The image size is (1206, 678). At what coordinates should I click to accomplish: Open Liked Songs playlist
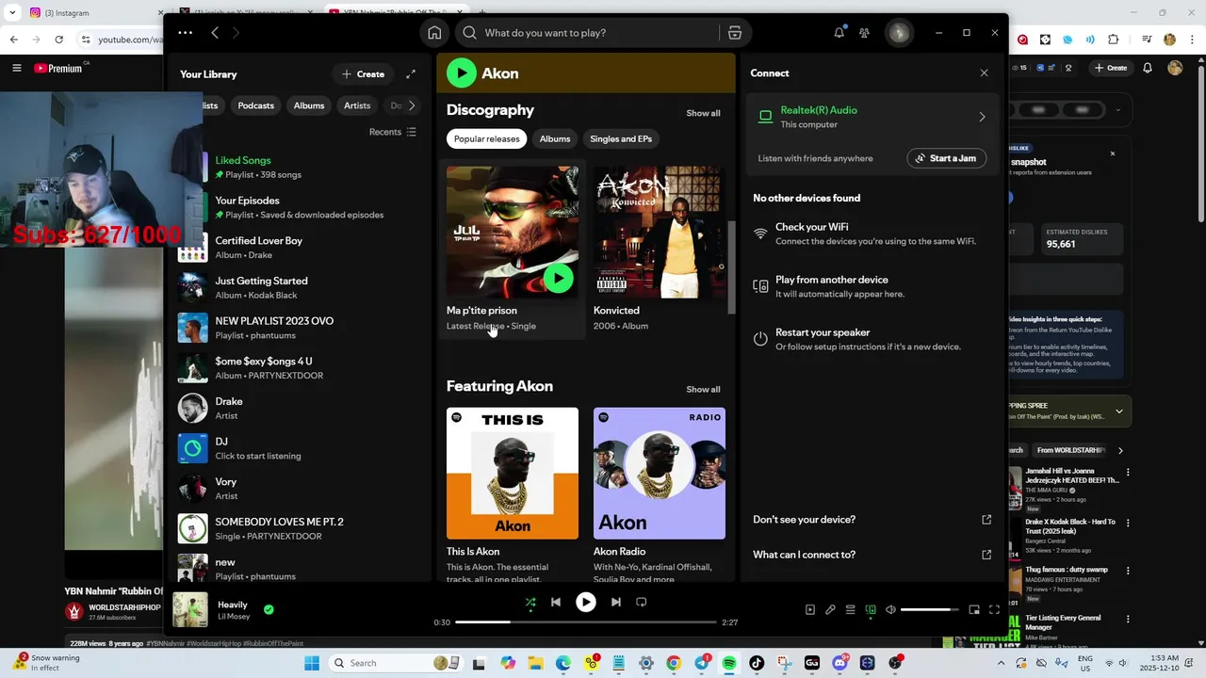298,167
